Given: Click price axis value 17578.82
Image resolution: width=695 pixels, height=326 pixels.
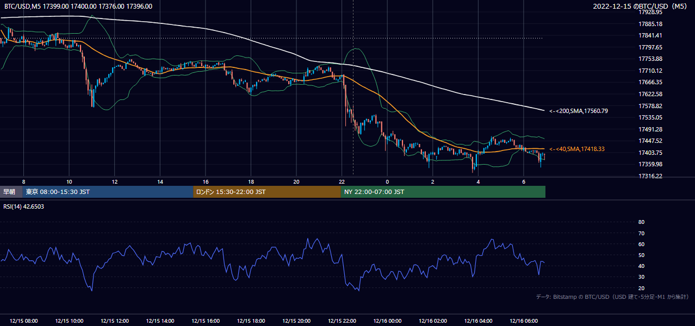Looking at the screenshot, I should tap(650, 106).
